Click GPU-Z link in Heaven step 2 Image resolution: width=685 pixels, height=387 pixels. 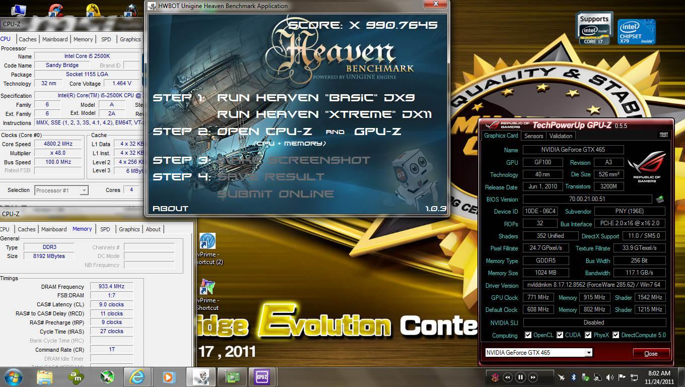coord(378,132)
